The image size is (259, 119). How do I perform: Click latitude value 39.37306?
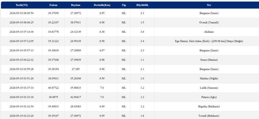(x=53, y=60)
